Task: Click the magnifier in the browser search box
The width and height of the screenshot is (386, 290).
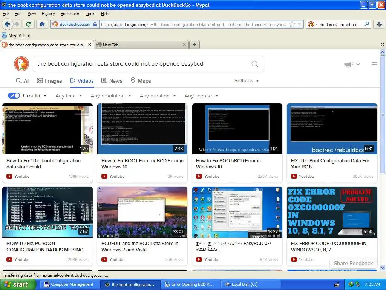Action: coord(366,24)
